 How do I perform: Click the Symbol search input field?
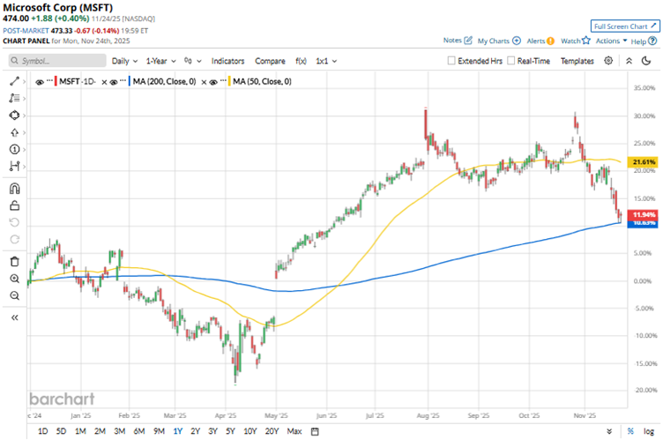53,61
